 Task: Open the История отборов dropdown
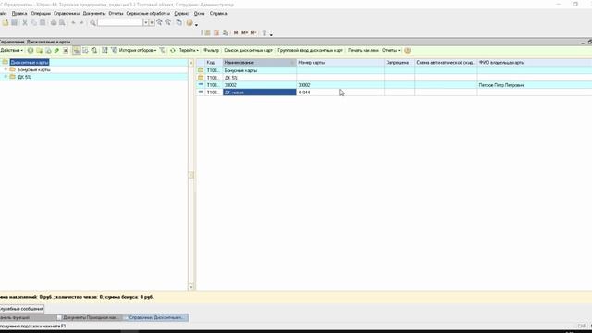(x=138, y=50)
